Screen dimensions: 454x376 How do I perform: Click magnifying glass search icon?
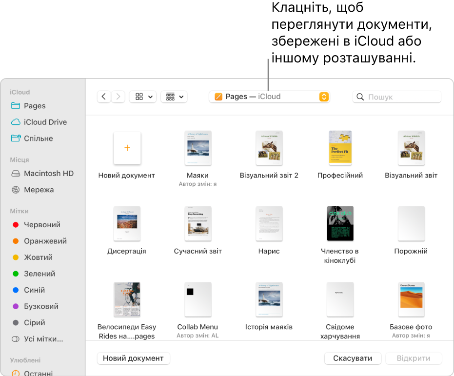(360, 97)
